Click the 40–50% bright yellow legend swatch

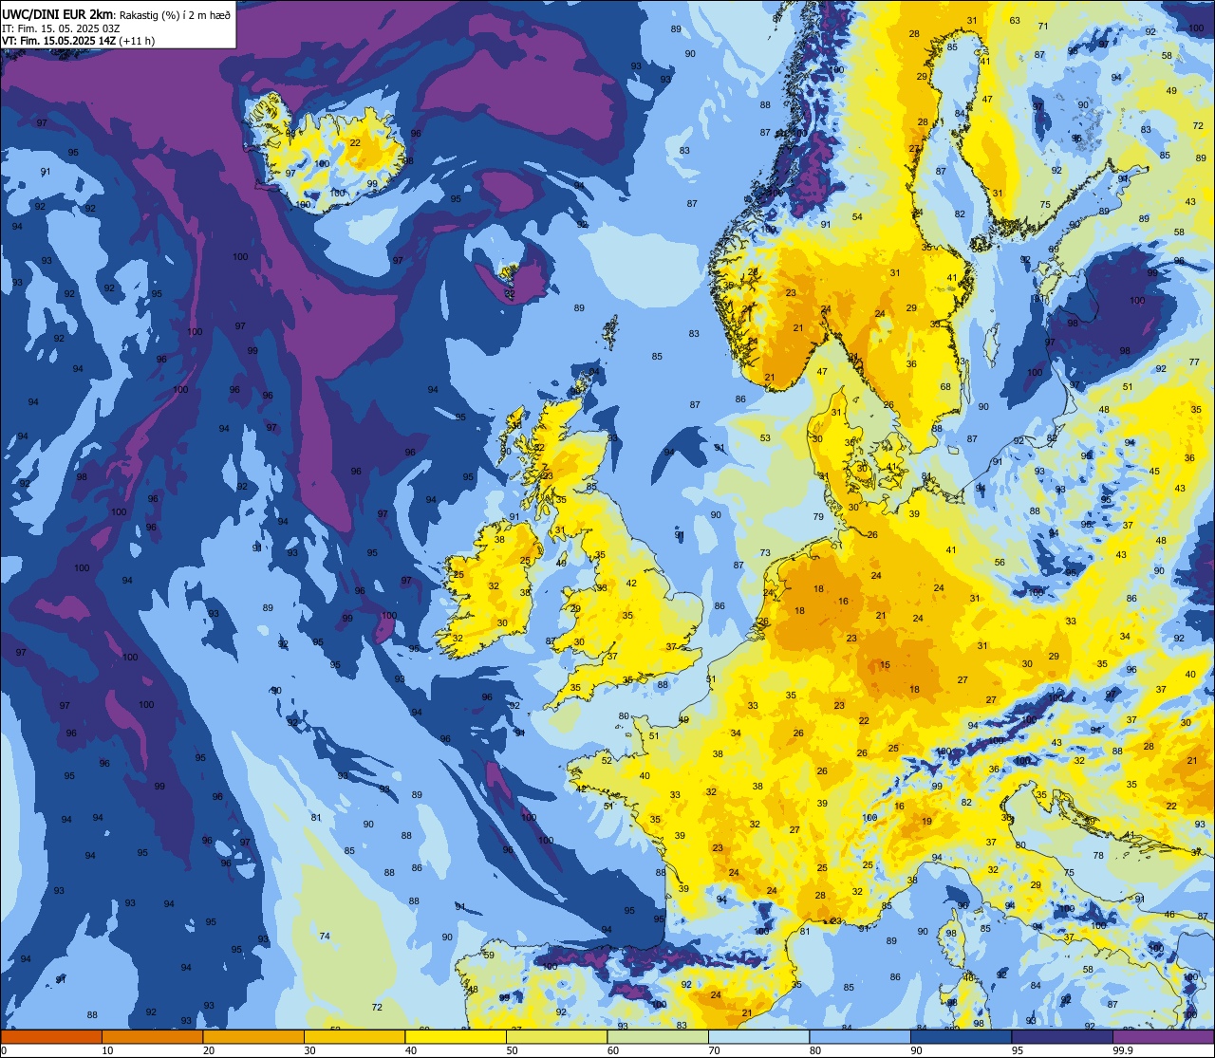(456, 1036)
